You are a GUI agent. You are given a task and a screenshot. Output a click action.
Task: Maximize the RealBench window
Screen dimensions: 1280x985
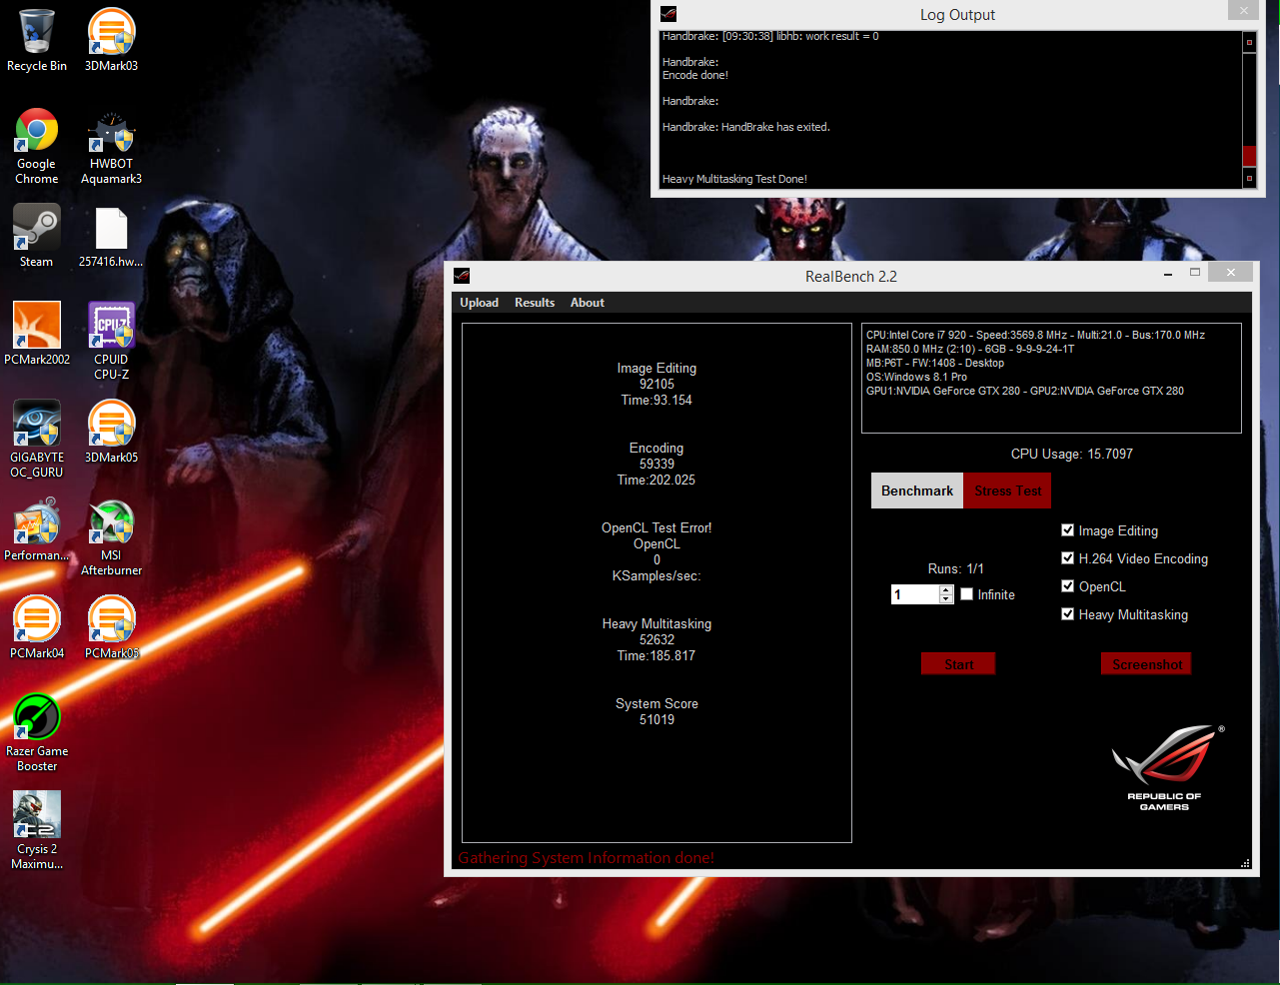tap(1194, 272)
